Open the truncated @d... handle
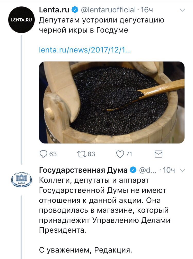Viewport: 193px width, 259px height. pyautogui.click(x=148, y=170)
